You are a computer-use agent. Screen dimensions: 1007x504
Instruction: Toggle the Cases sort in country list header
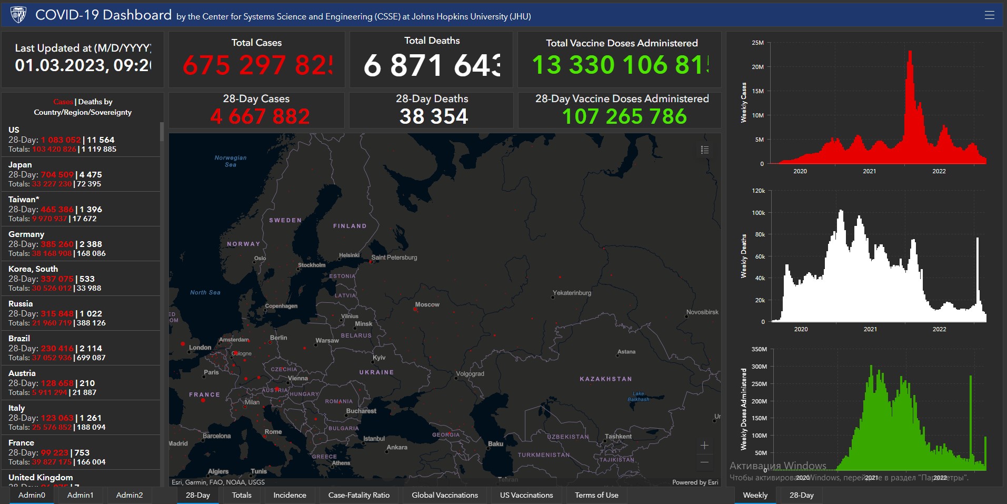[x=63, y=102]
